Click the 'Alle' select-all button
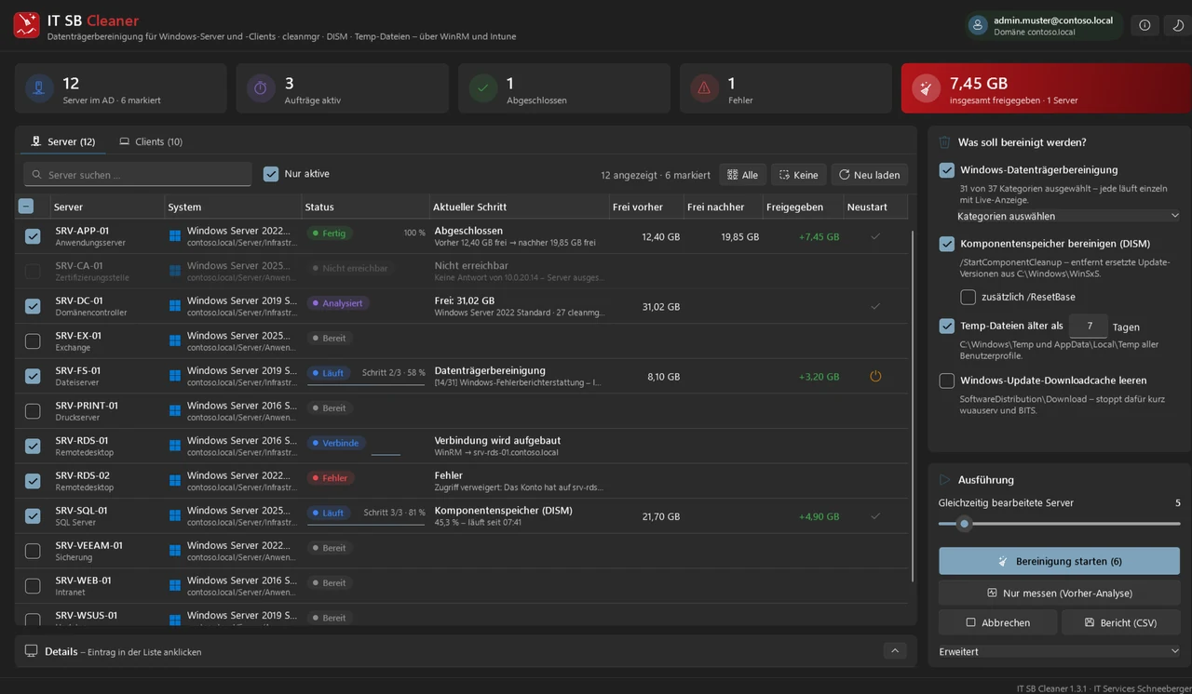 click(742, 175)
